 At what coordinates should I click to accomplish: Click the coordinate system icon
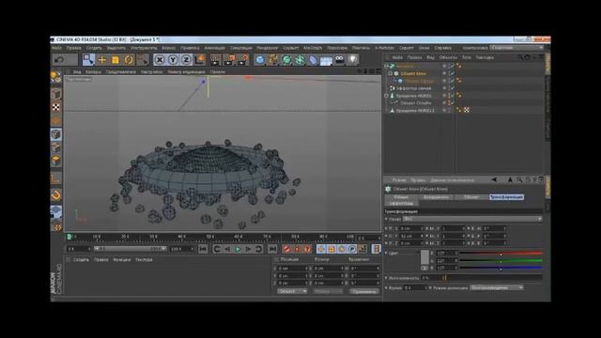coord(200,60)
